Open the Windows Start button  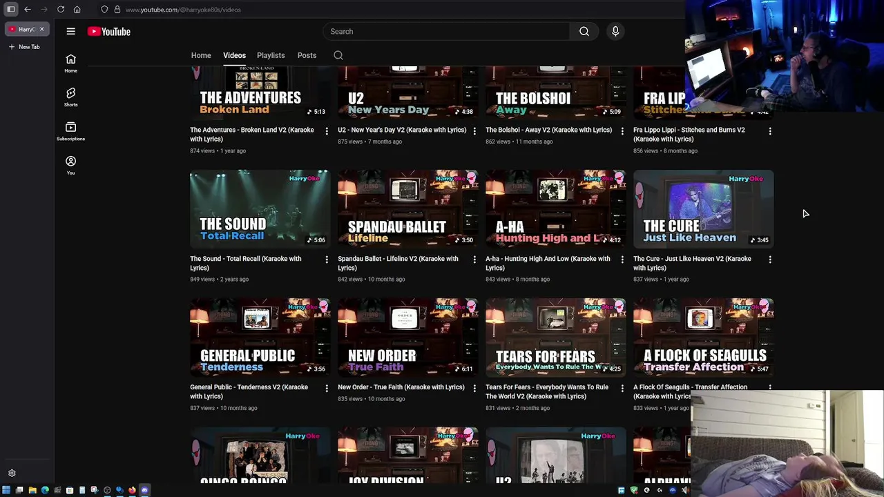click(6, 490)
